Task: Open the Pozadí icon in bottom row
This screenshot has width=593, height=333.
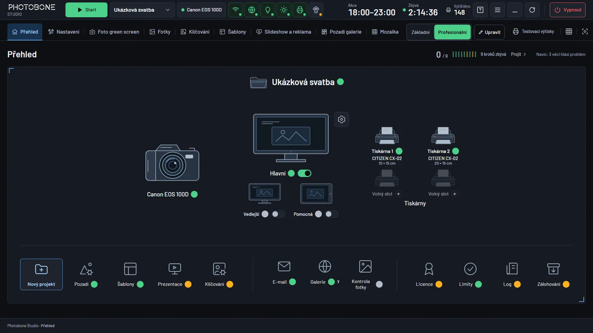Action: 86,269
